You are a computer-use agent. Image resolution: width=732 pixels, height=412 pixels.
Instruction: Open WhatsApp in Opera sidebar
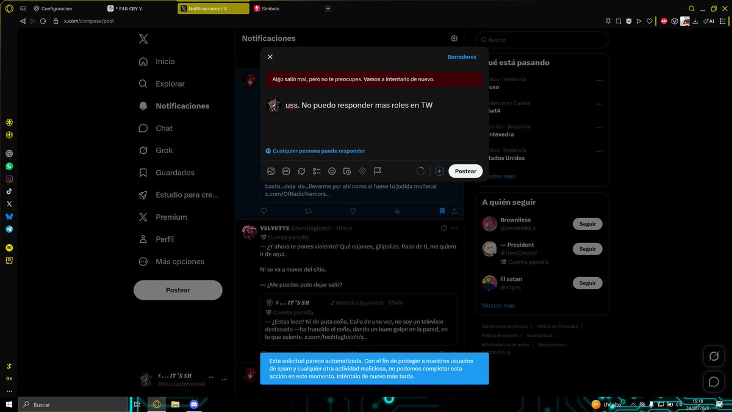9,166
